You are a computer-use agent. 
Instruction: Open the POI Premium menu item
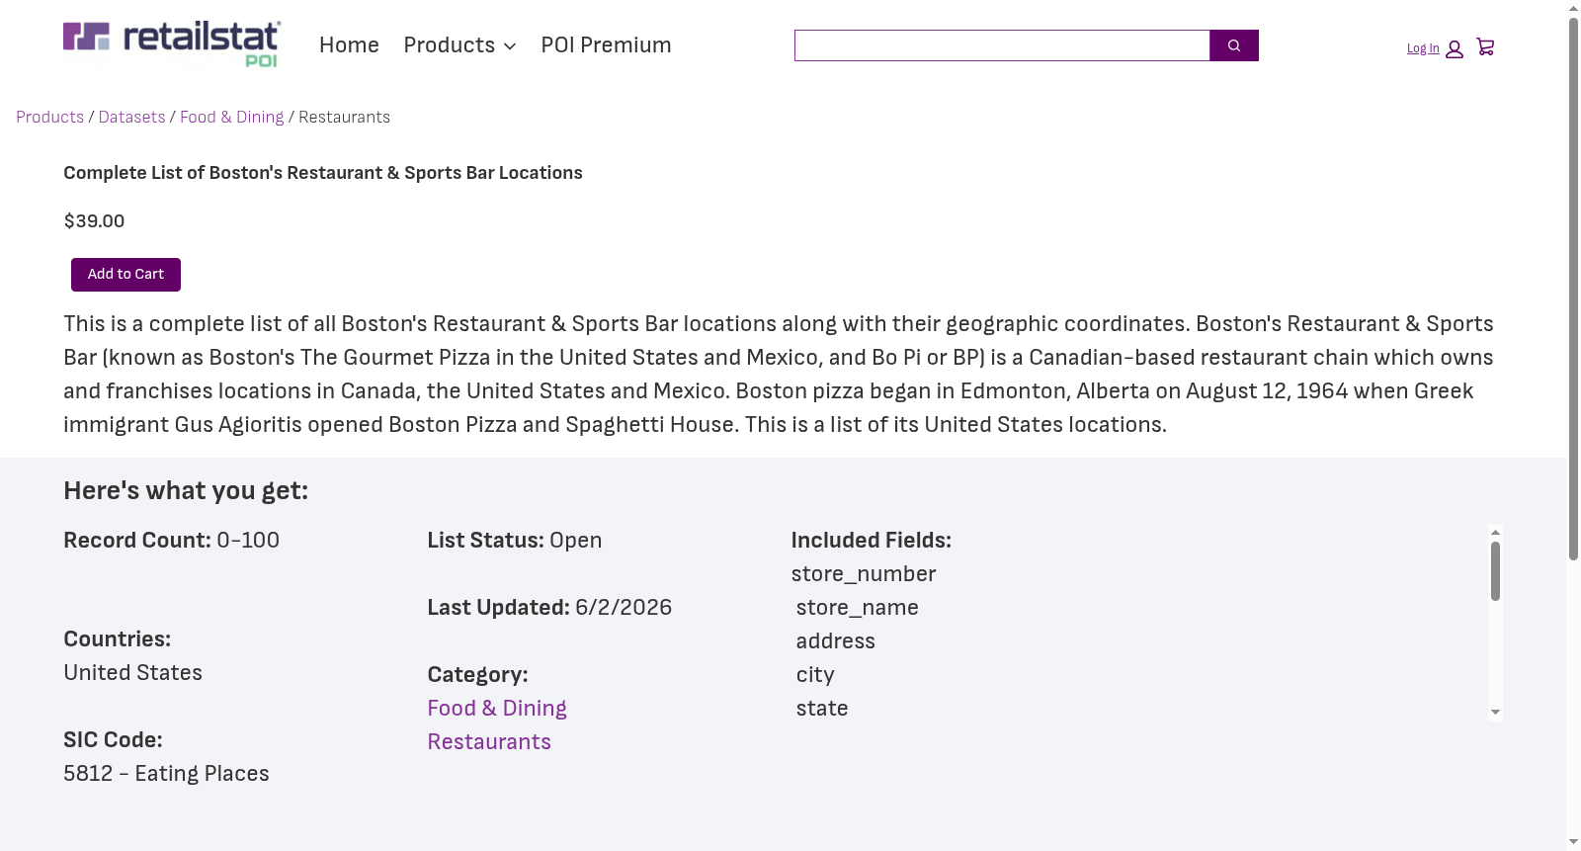[x=606, y=45]
